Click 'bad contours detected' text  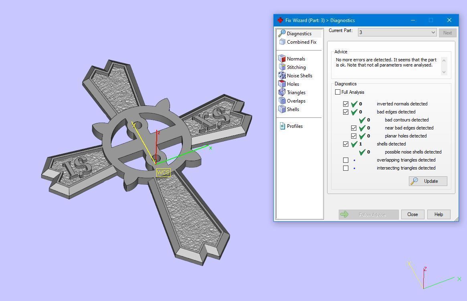pyautogui.click(x=406, y=120)
